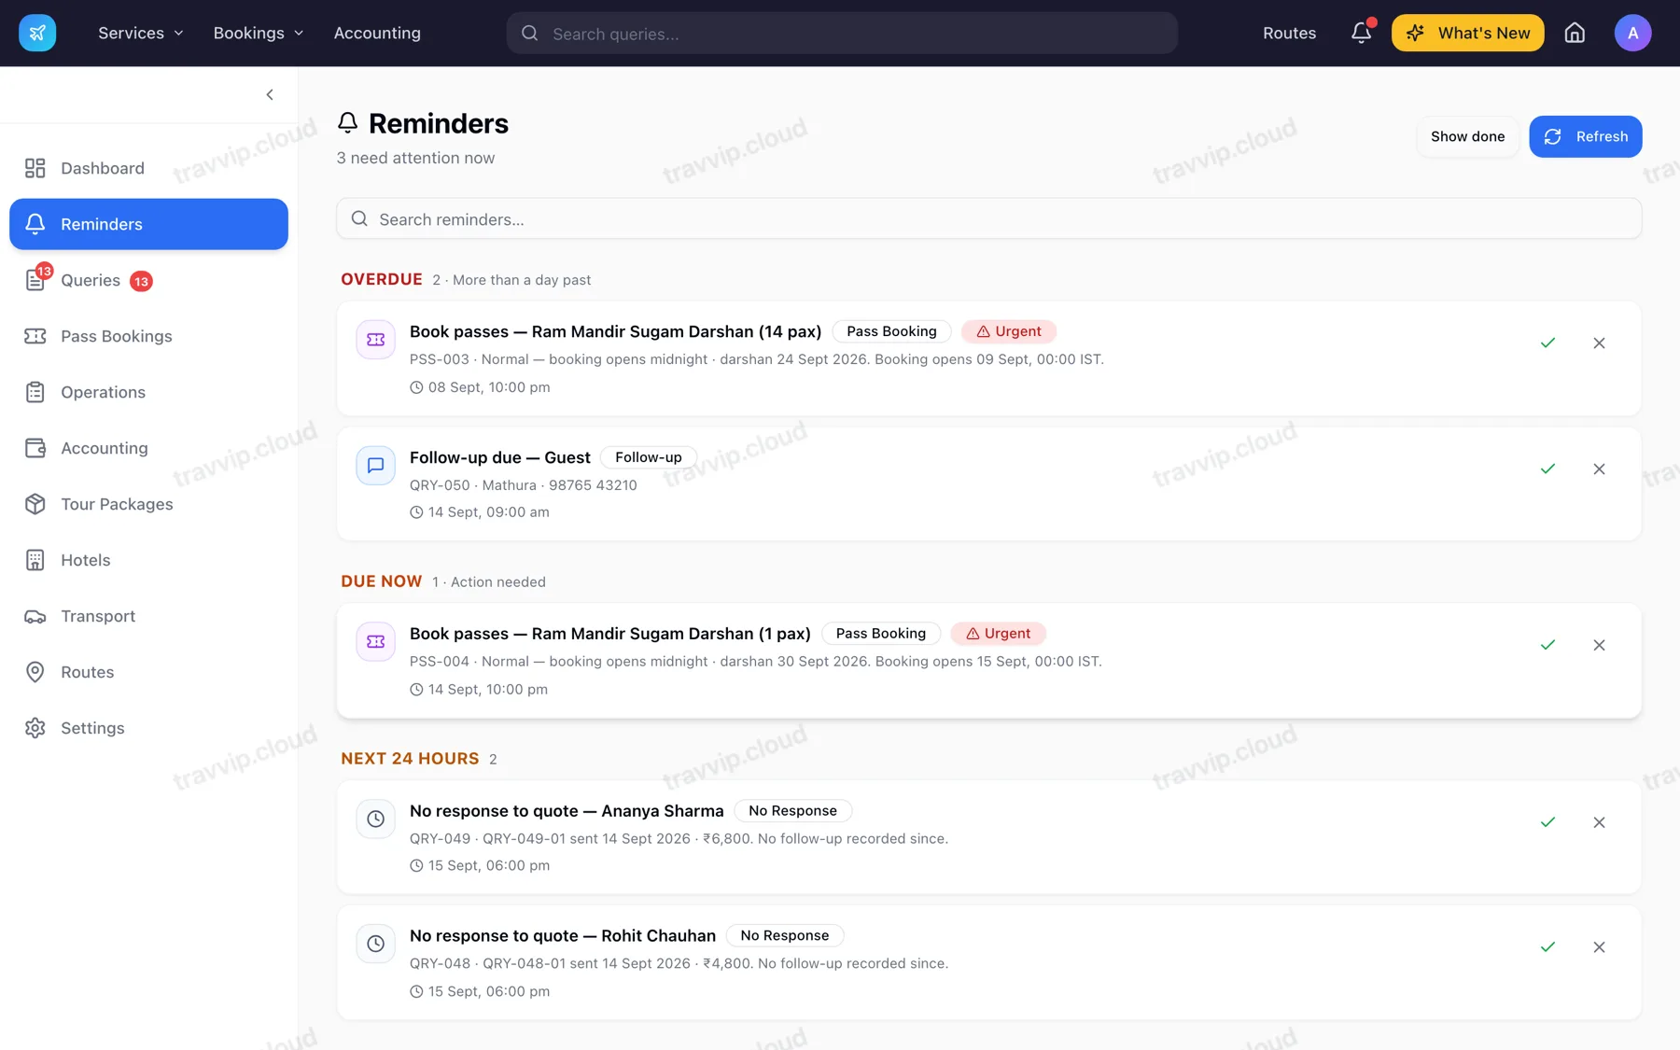This screenshot has height=1050, width=1680.
Task: Open Queries in the sidebar
Action: (148, 280)
